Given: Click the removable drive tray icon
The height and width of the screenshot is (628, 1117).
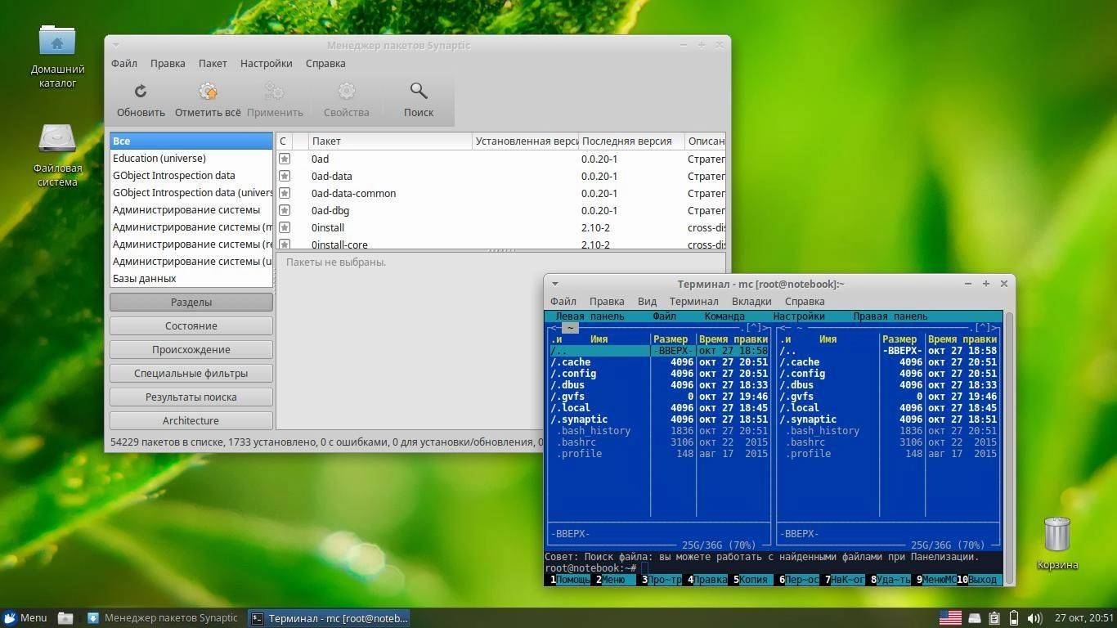Looking at the screenshot, I should pyautogui.click(x=975, y=618).
